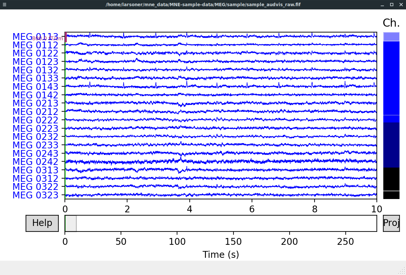Click the highlighted channel-selection box in vertical scrollbar
406x275 pixels.
coord(391,37)
